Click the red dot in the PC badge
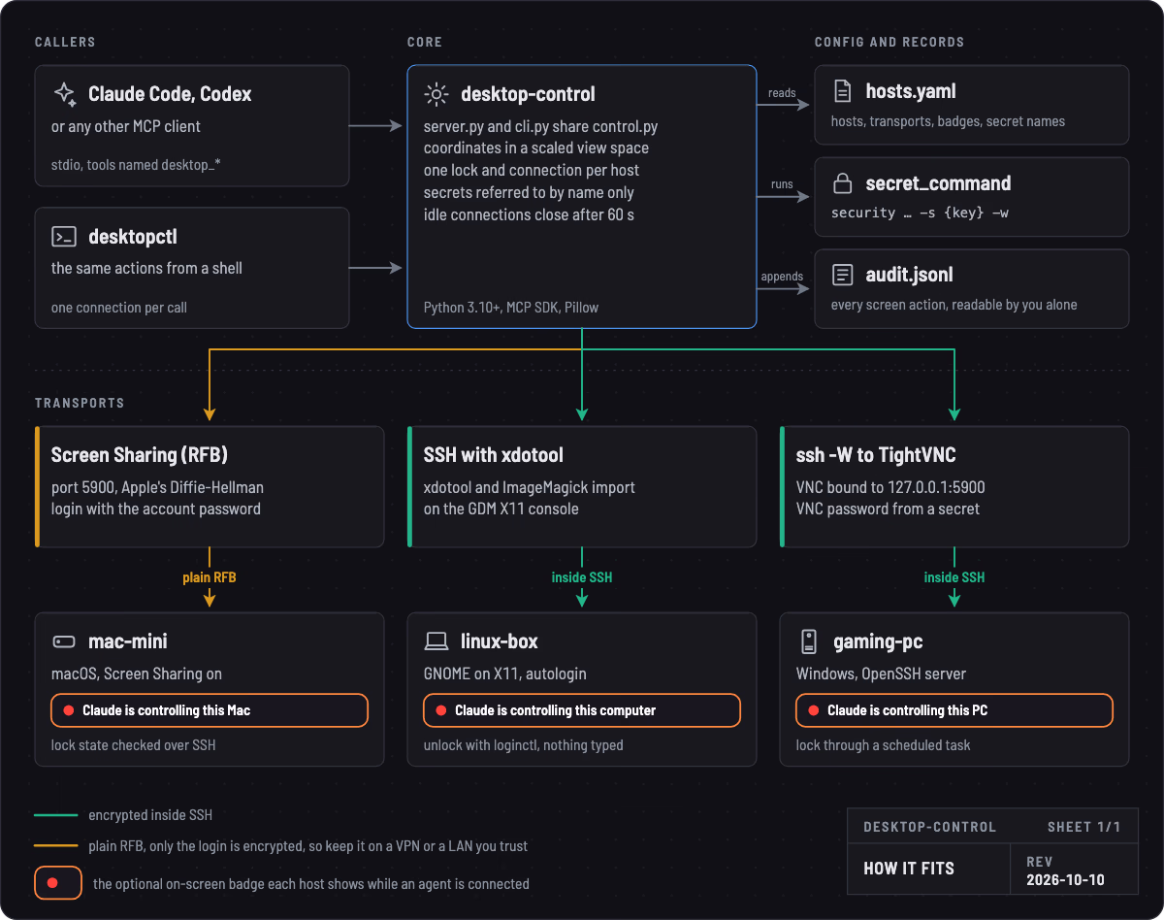 [x=814, y=710]
